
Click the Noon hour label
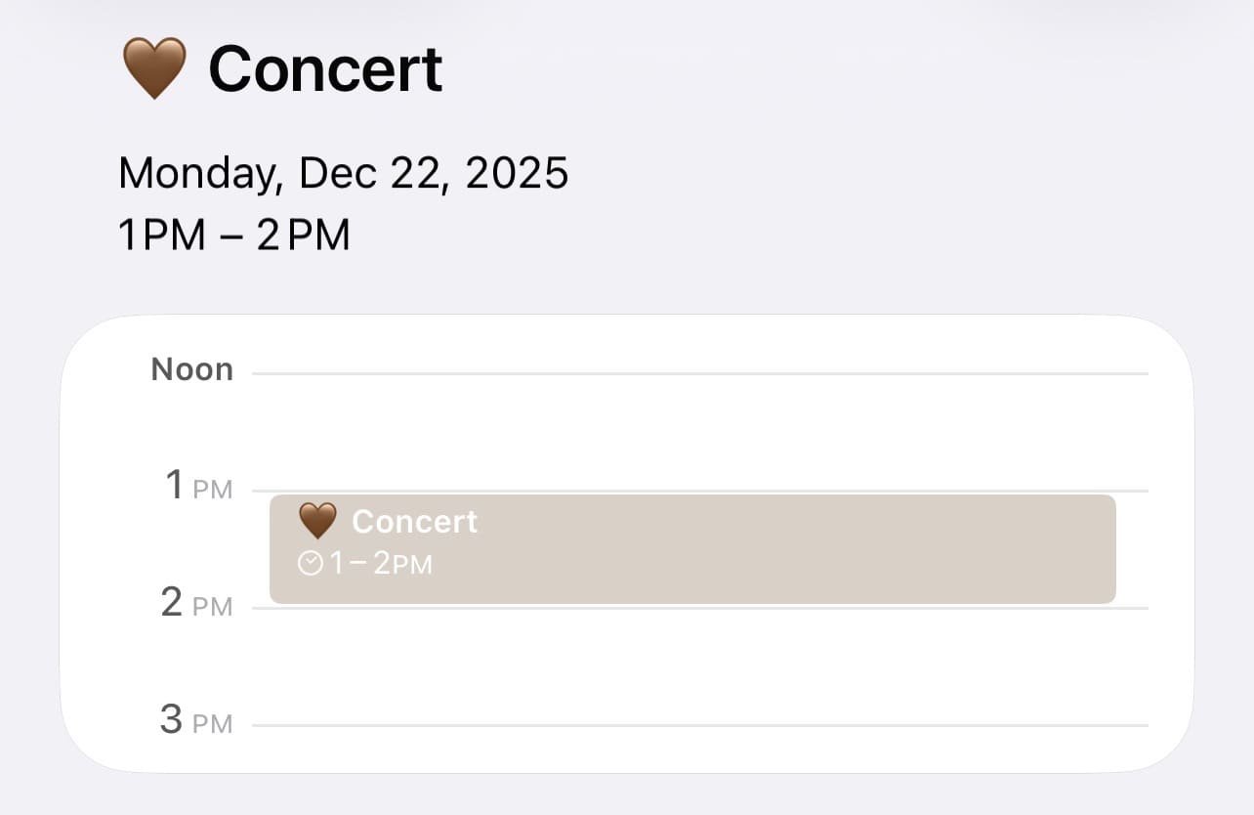192,369
